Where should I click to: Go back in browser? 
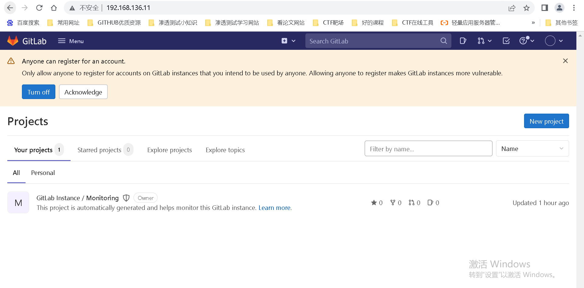(x=10, y=8)
